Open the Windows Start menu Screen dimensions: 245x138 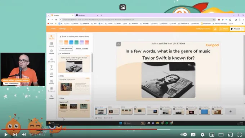point(121,123)
